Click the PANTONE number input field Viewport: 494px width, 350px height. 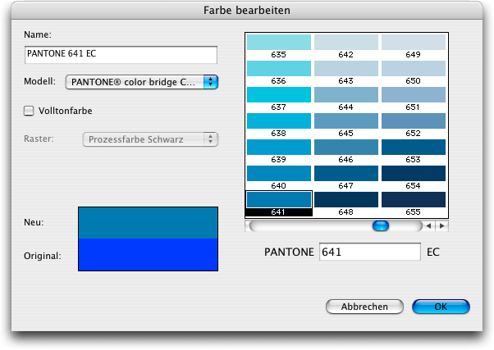[370, 252]
